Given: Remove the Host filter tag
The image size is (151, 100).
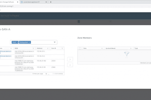Looking at the screenshot, I should [x=17, y=42].
